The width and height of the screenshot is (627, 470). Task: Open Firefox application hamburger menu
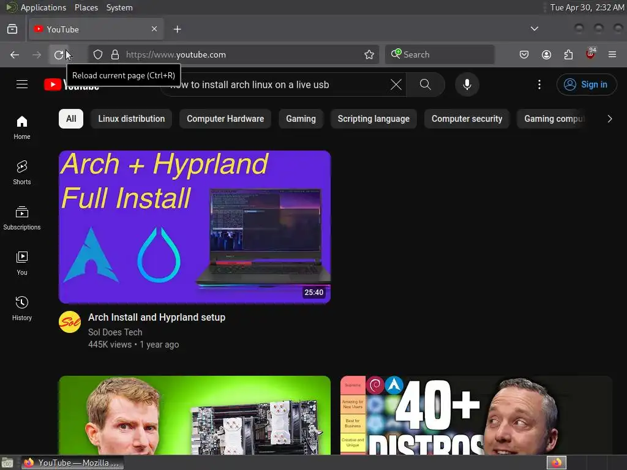coord(612,54)
